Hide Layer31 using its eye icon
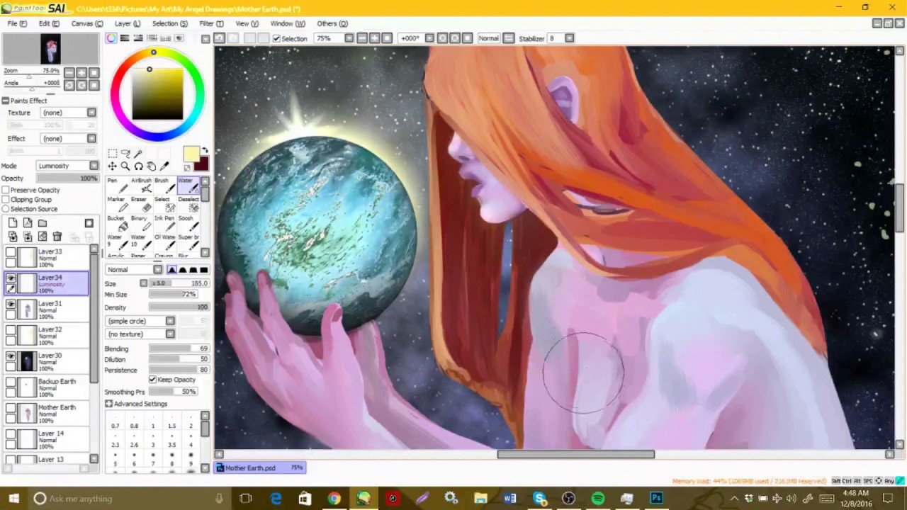Image resolution: width=907 pixels, height=510 pixels. pos(11,305)
